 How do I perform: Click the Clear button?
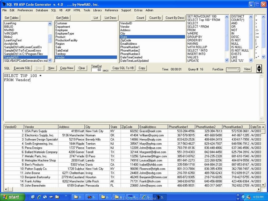[82, 68]
